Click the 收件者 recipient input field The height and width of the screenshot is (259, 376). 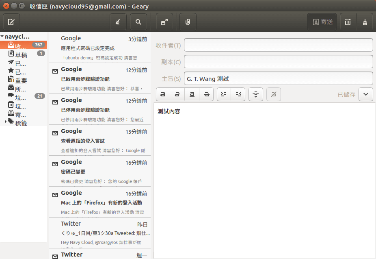278,45
